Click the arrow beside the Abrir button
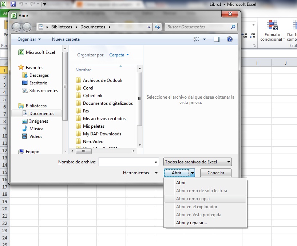The width and height of the screenshot is (297, 246). (x=192, y=173)
